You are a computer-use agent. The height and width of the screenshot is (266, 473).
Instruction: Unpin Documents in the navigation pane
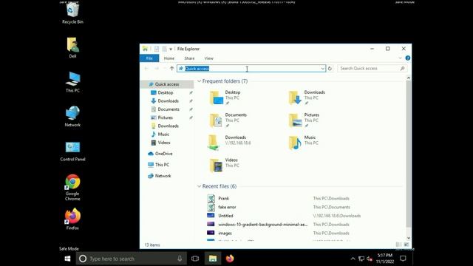click(191, 109)
